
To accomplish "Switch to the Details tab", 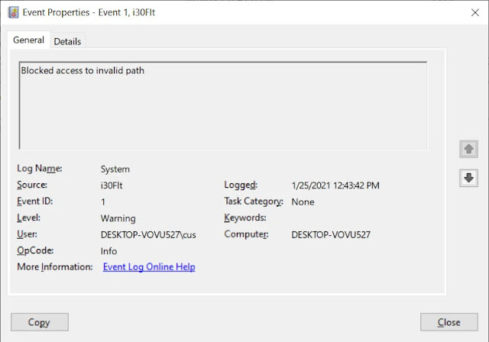I will (67, 41).
